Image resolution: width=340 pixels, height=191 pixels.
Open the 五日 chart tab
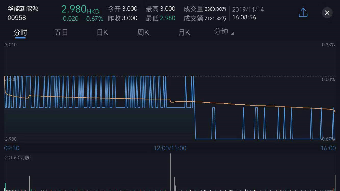coord(61,33)
